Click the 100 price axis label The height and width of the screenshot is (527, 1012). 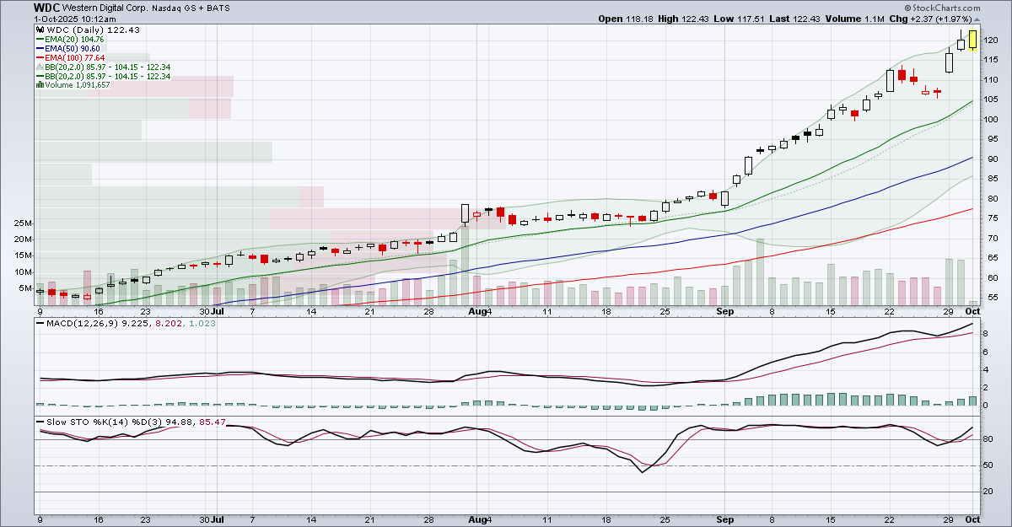993,119
